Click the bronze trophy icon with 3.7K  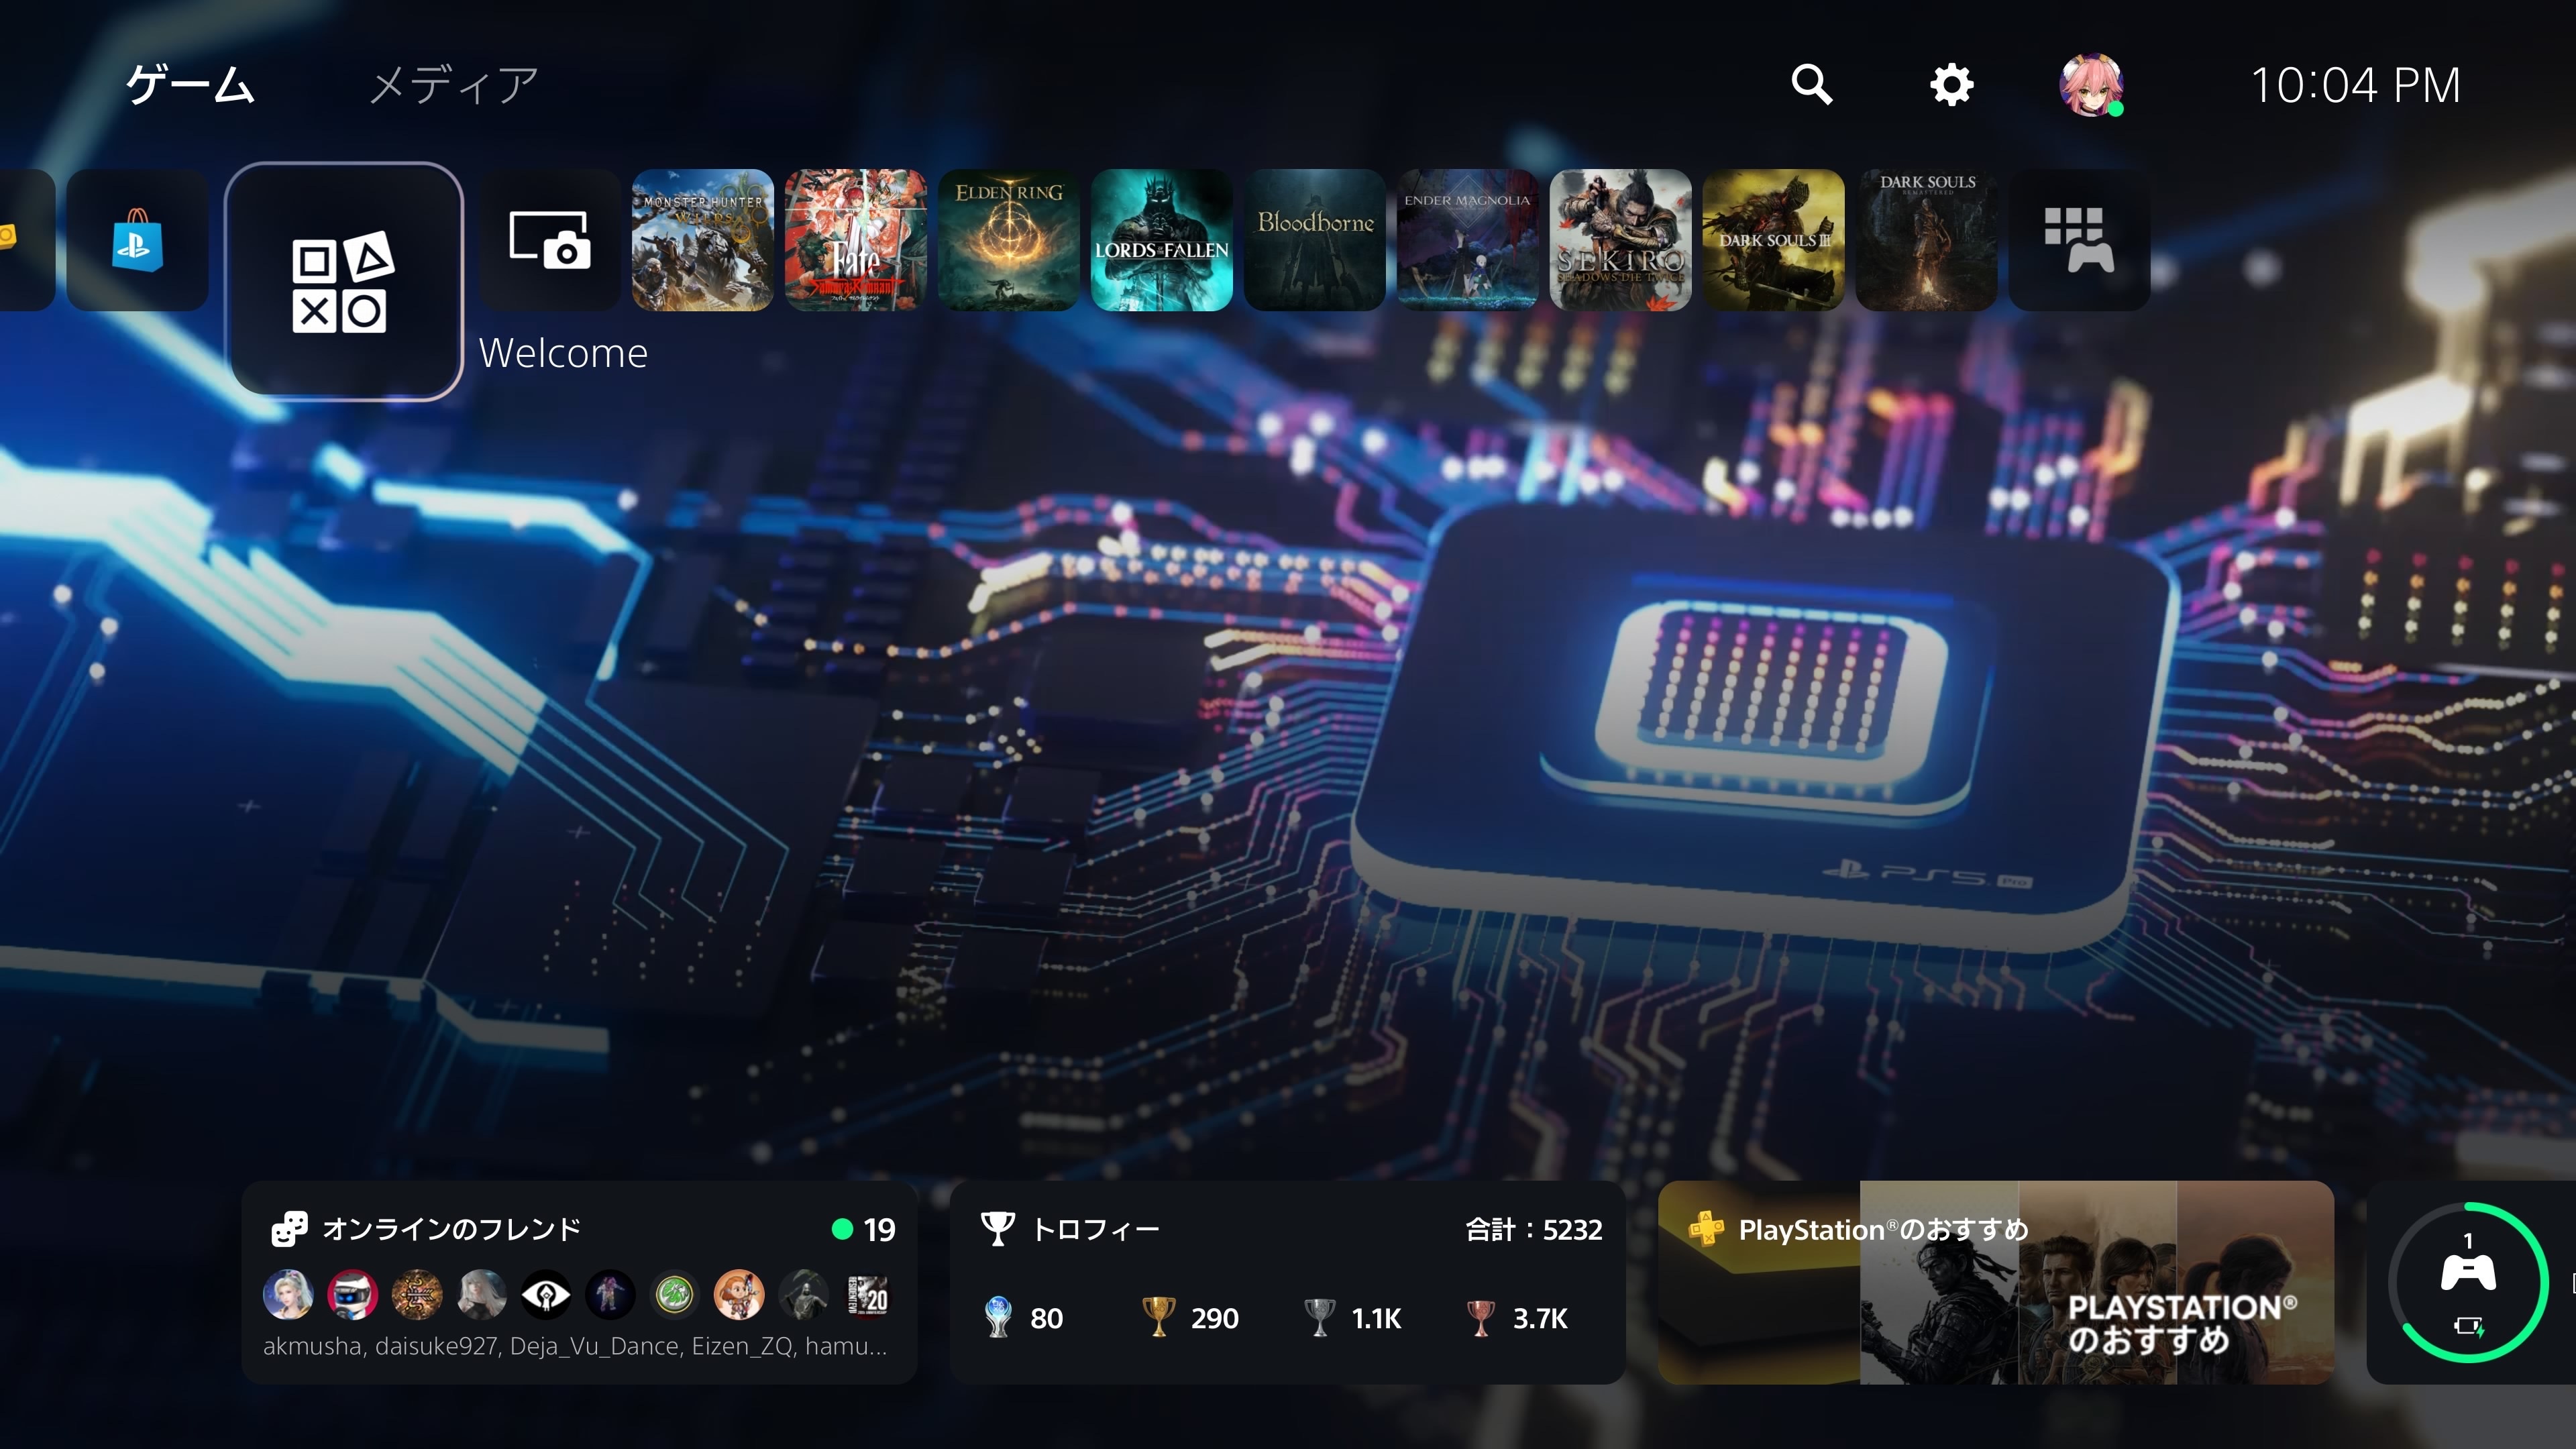[x=1480, y=1317]
